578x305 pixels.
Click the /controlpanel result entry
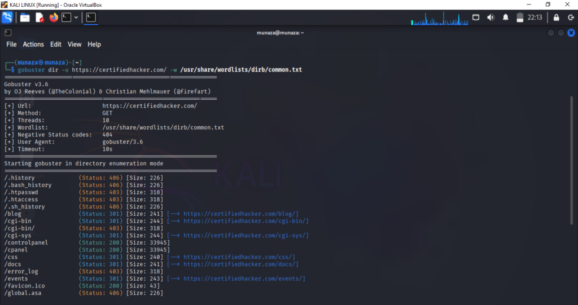pos(26,243)
